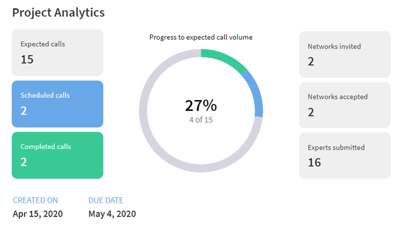Open the Expected calls card
This screenshot has width=397, height=225.
point(57,52)
